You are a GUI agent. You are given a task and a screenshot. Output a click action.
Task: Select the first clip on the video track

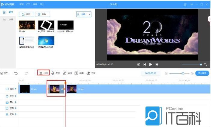point(32,89)
